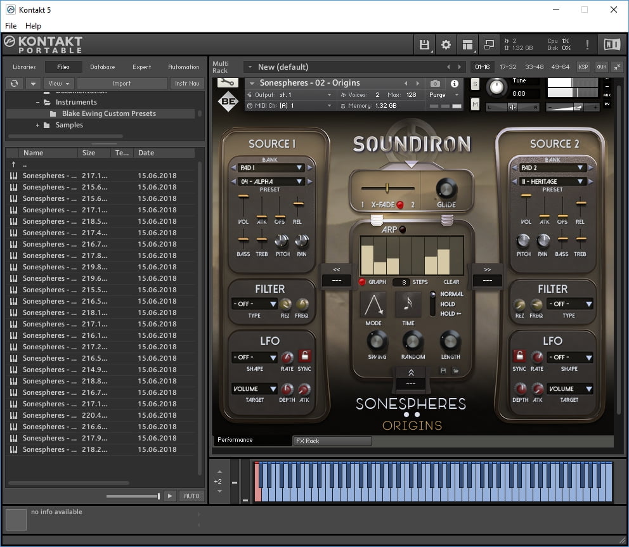Toggle the aux sends view
Viewport: 629px width, 547px height.
pyautogui.click(x=601, y=67)
